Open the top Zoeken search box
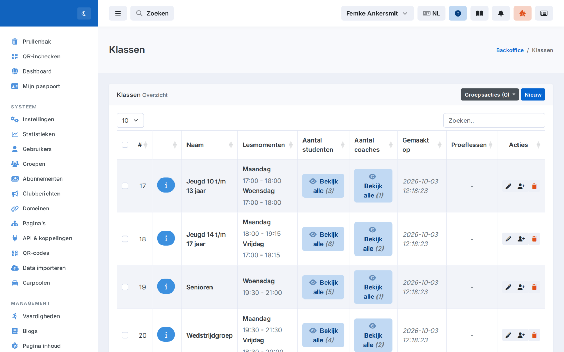The width and height of the screenshot is (564, 352). click(152, 13)
